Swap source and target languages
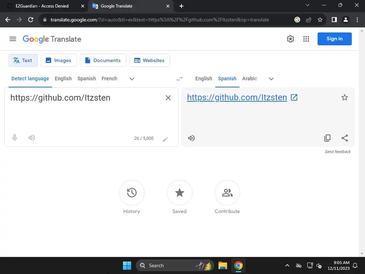 (180, 79)
